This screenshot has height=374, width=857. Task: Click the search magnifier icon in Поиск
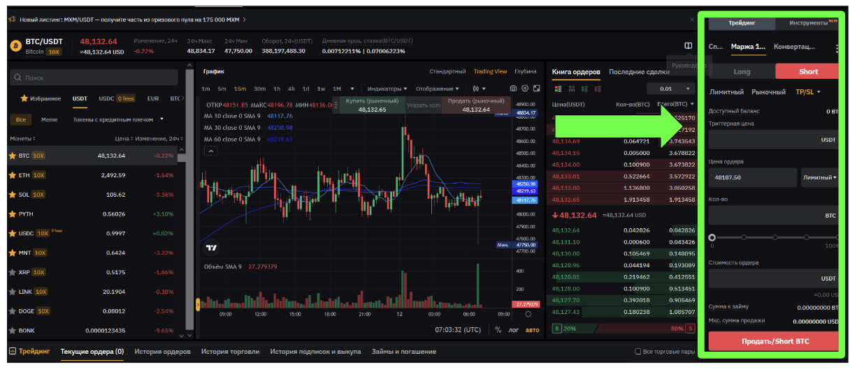(18, 78)
